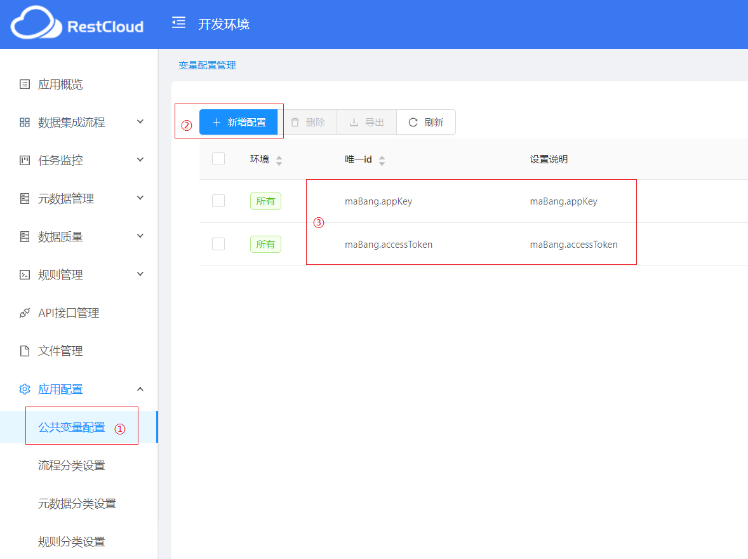Expand 数据集成流程 submenu chevron
Image resolution: width=748 pixels, height=559 pixels.
[140, 122]
